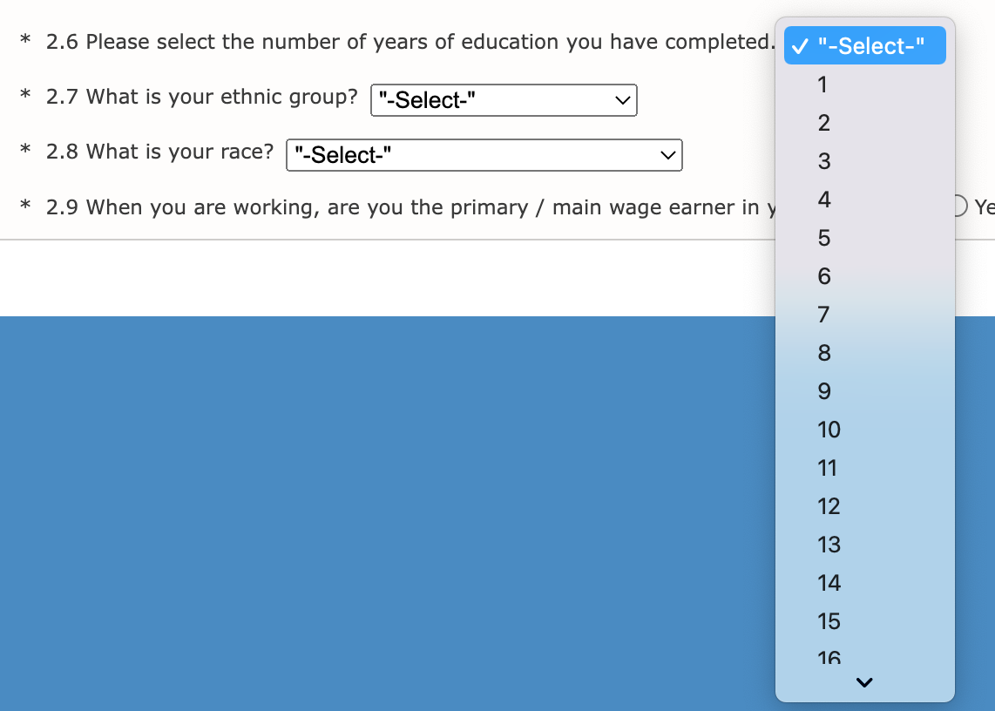
Task: Select 6 from the dropdown options
Action: pos(823,276)
